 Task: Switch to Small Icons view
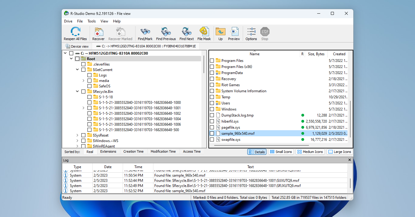[x=281, y=152]
